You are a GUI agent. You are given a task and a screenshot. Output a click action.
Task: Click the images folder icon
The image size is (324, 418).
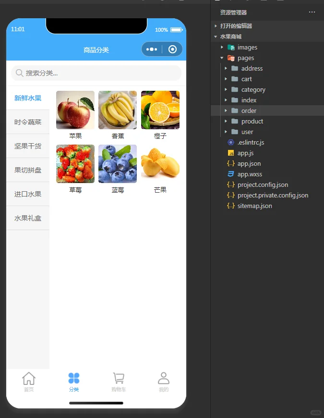pyautogui.click(x=231, y=48)
